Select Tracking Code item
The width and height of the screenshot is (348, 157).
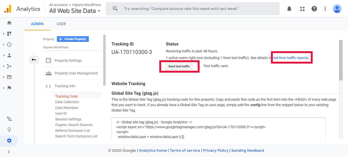[x=66, y=96]
